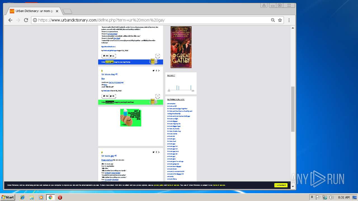Open 'ur mom goes to college' entry
This screenshot has width=358, height=201.
tap(175, 161)
